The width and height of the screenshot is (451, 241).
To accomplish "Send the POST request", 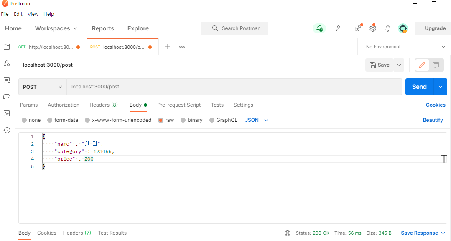I will point(419,87).
